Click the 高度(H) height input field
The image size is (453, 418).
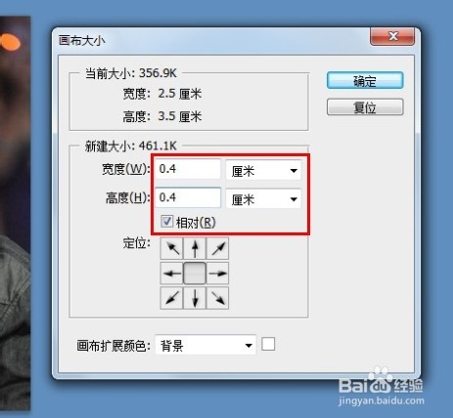[188, 197]
